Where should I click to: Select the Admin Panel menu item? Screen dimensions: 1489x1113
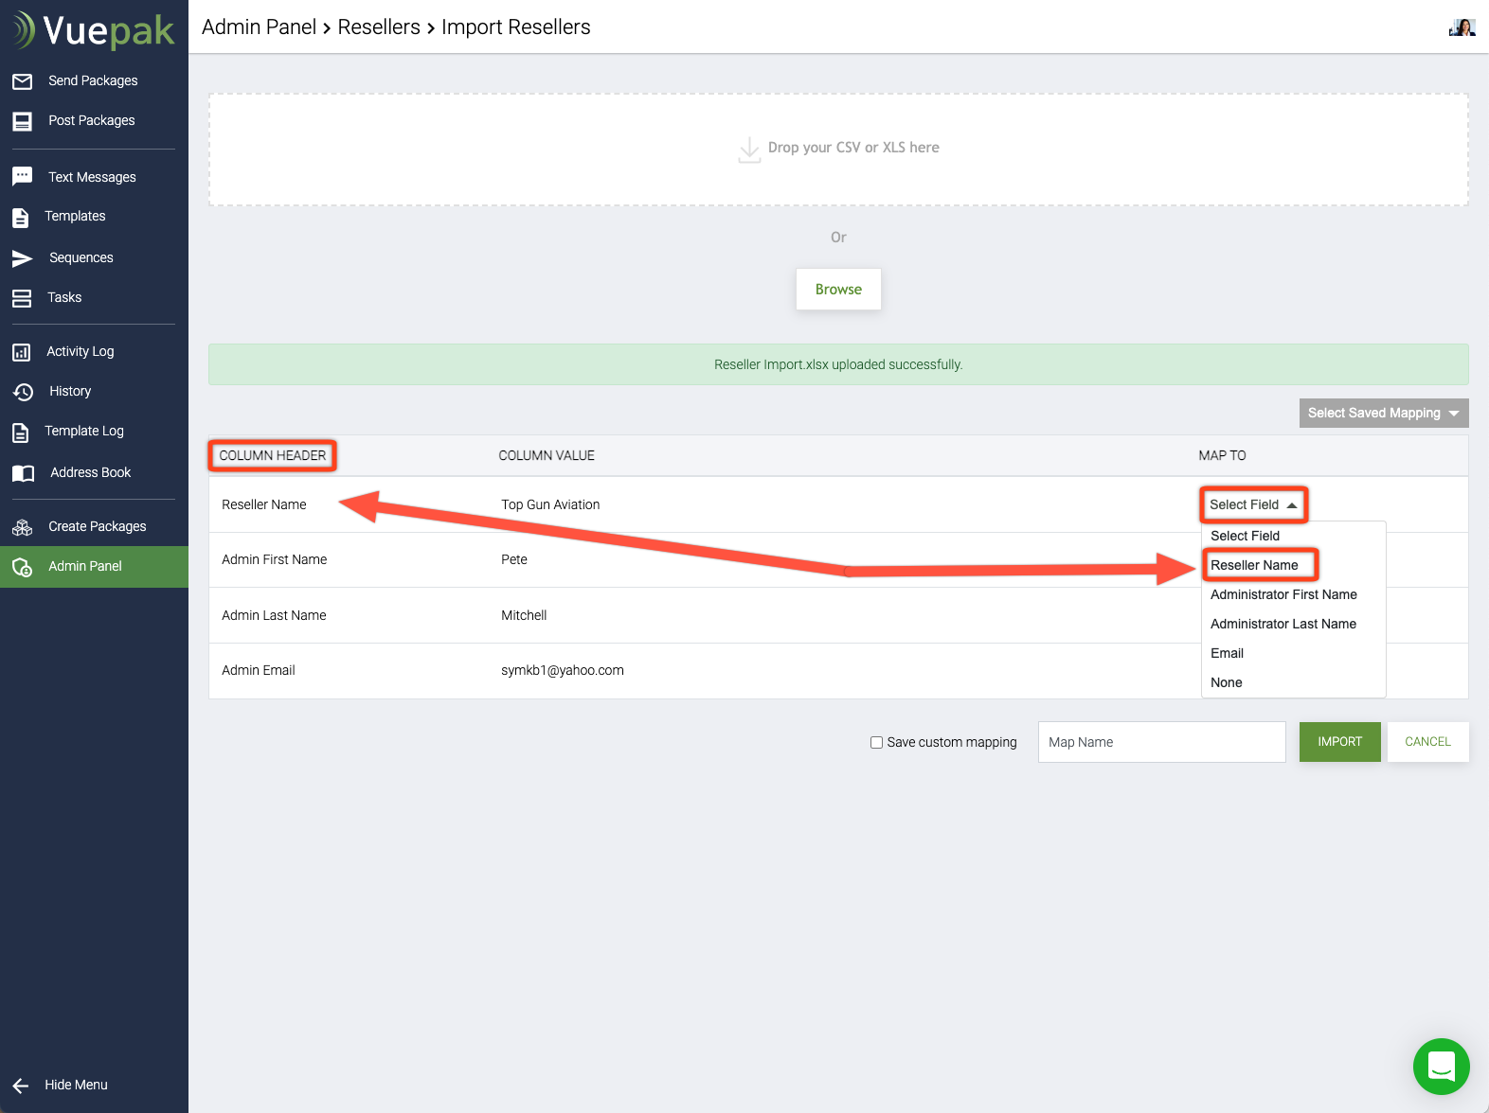(x=94, y=567)
